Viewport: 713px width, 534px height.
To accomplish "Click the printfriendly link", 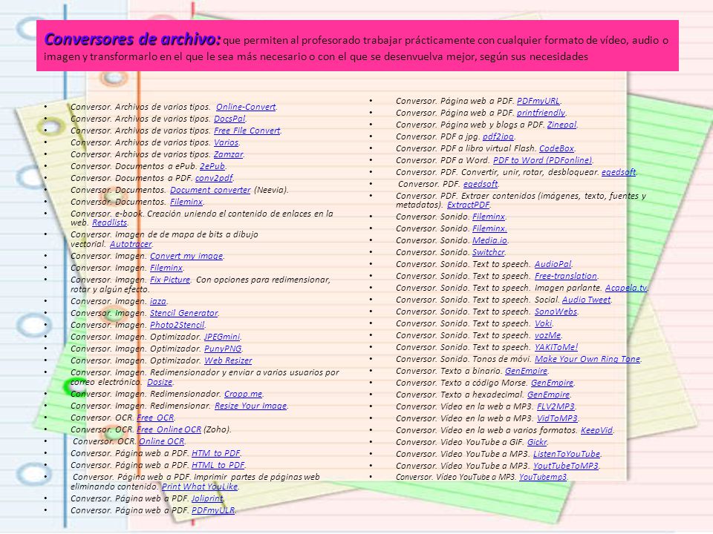I will click(x=541, y=113).
